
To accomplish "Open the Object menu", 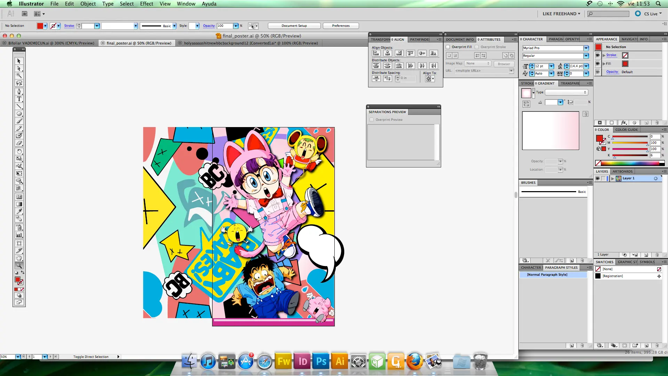I will [x=88, y=4].
